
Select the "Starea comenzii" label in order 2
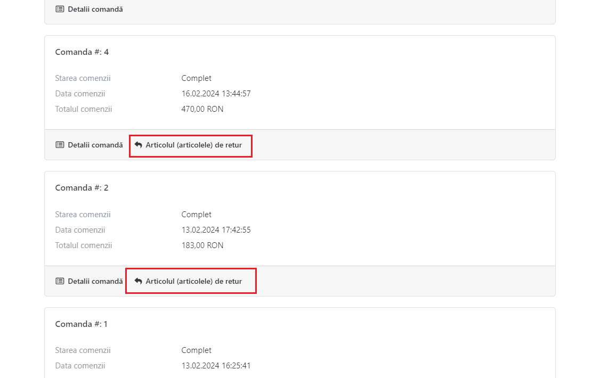pos(83,215)
